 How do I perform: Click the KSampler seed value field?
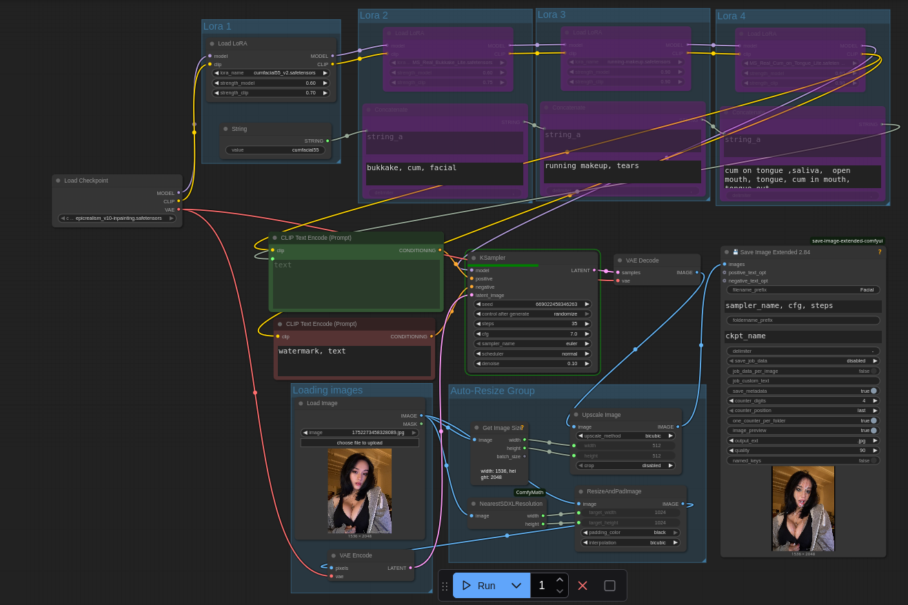(533, 304)
